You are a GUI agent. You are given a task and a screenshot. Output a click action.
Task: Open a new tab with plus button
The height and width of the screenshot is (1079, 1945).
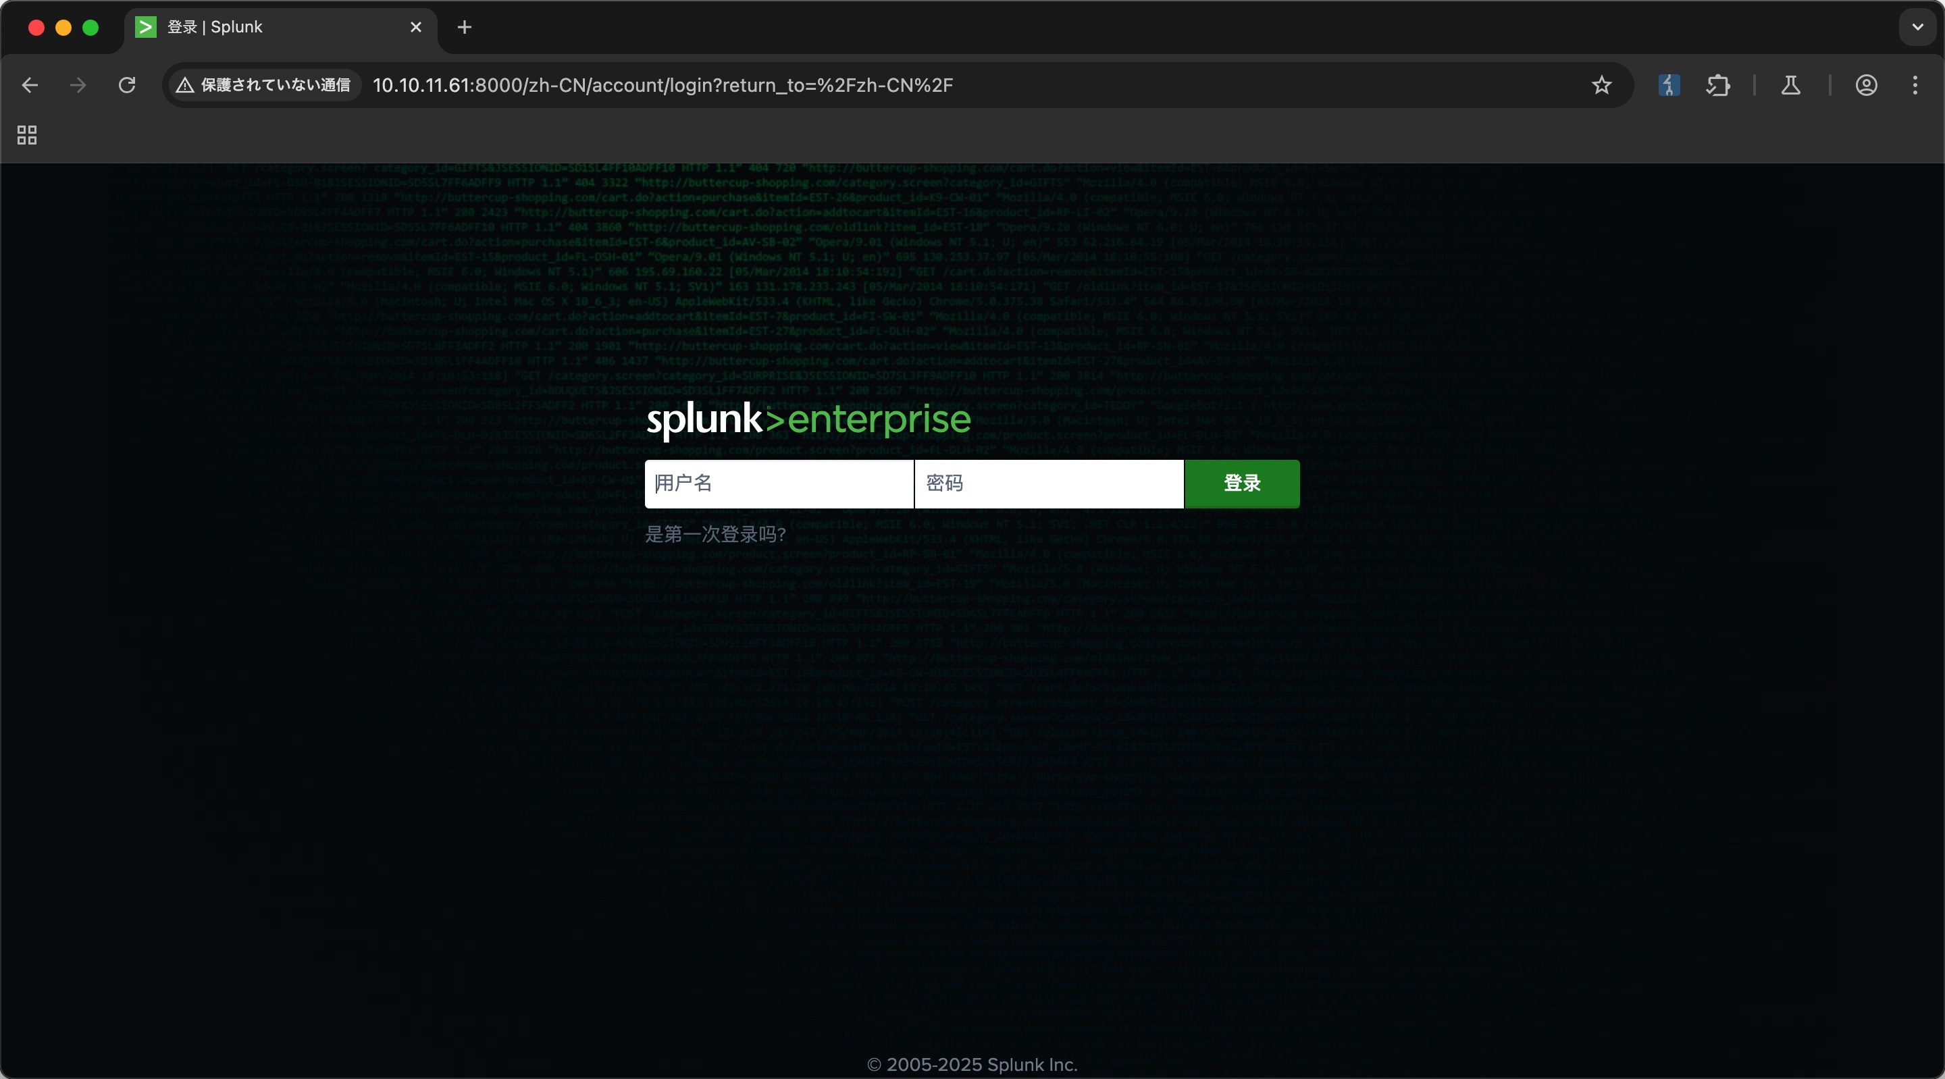pyautogui.click(x=465, y=27)
